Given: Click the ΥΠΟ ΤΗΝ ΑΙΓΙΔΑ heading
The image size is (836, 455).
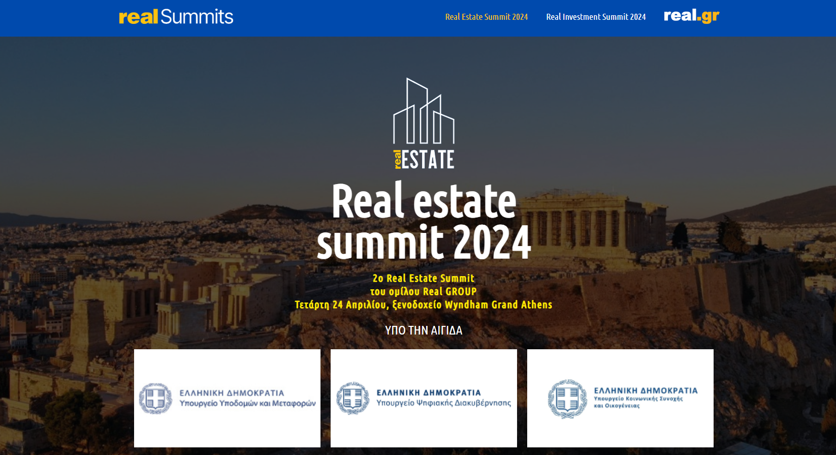Looking at the screenshot, I should tap(424, 330).
